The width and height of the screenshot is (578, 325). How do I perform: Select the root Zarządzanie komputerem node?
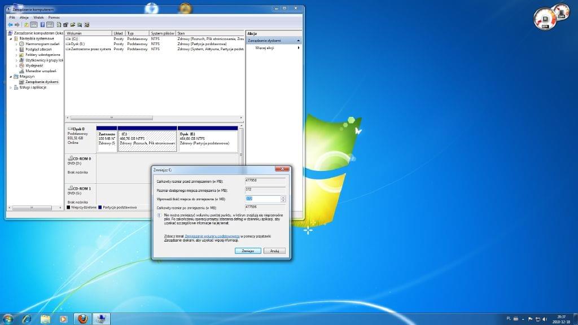pos(38,33)
